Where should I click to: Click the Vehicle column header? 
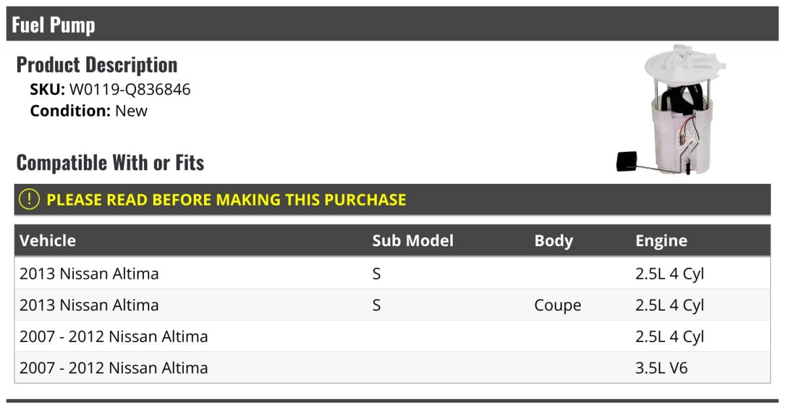pos(48,240)
